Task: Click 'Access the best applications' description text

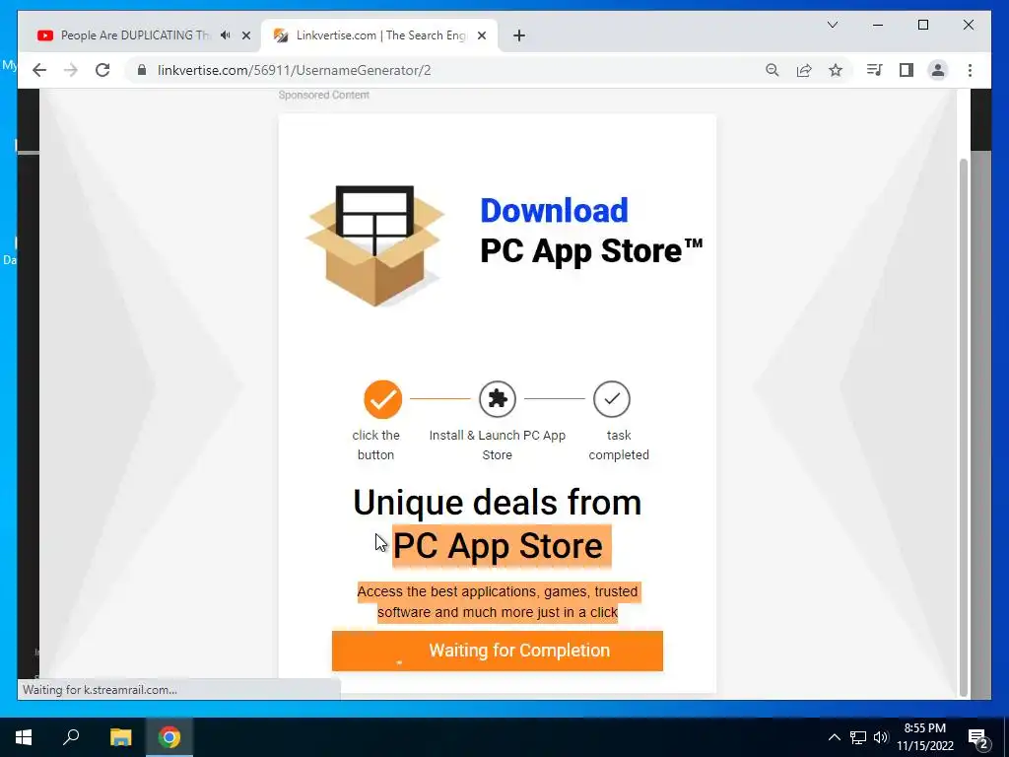Action: (x=498, y=602)
